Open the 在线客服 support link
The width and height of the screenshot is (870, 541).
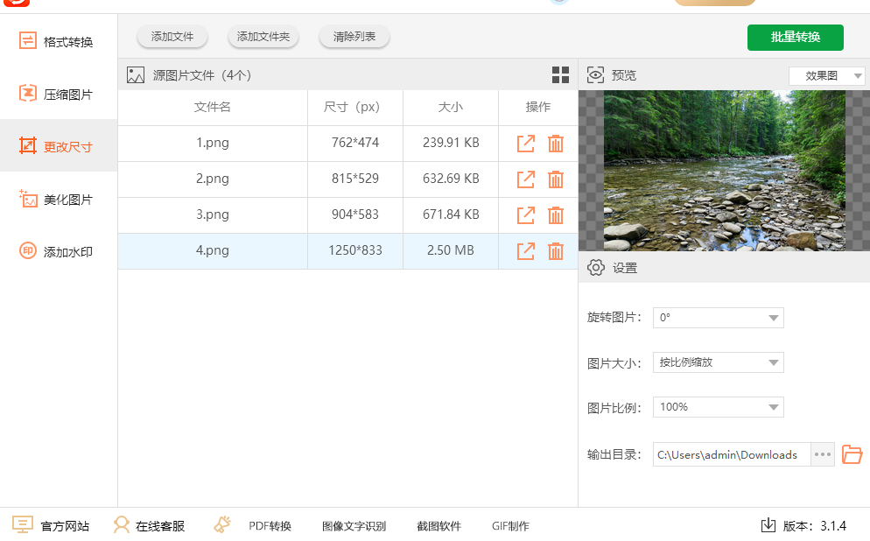pos(160,526)
